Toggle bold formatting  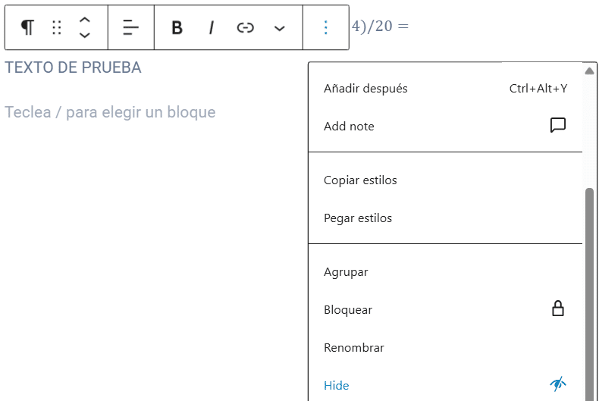(177, 28)
